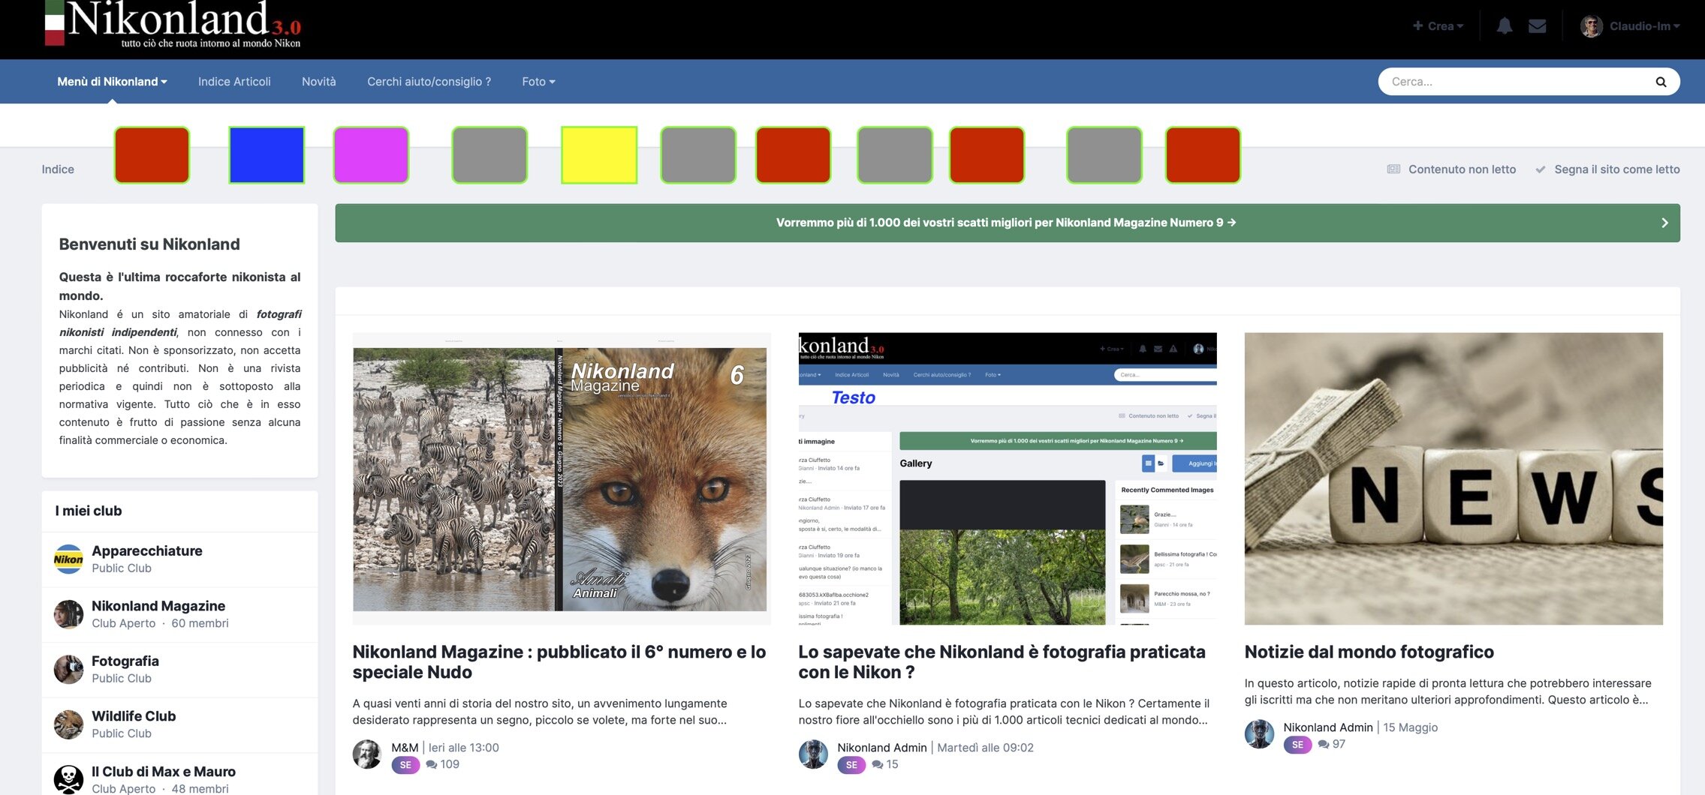
Task: Click the 'Benvenuti su Nikonland' heading
Action: coord(149,244)
